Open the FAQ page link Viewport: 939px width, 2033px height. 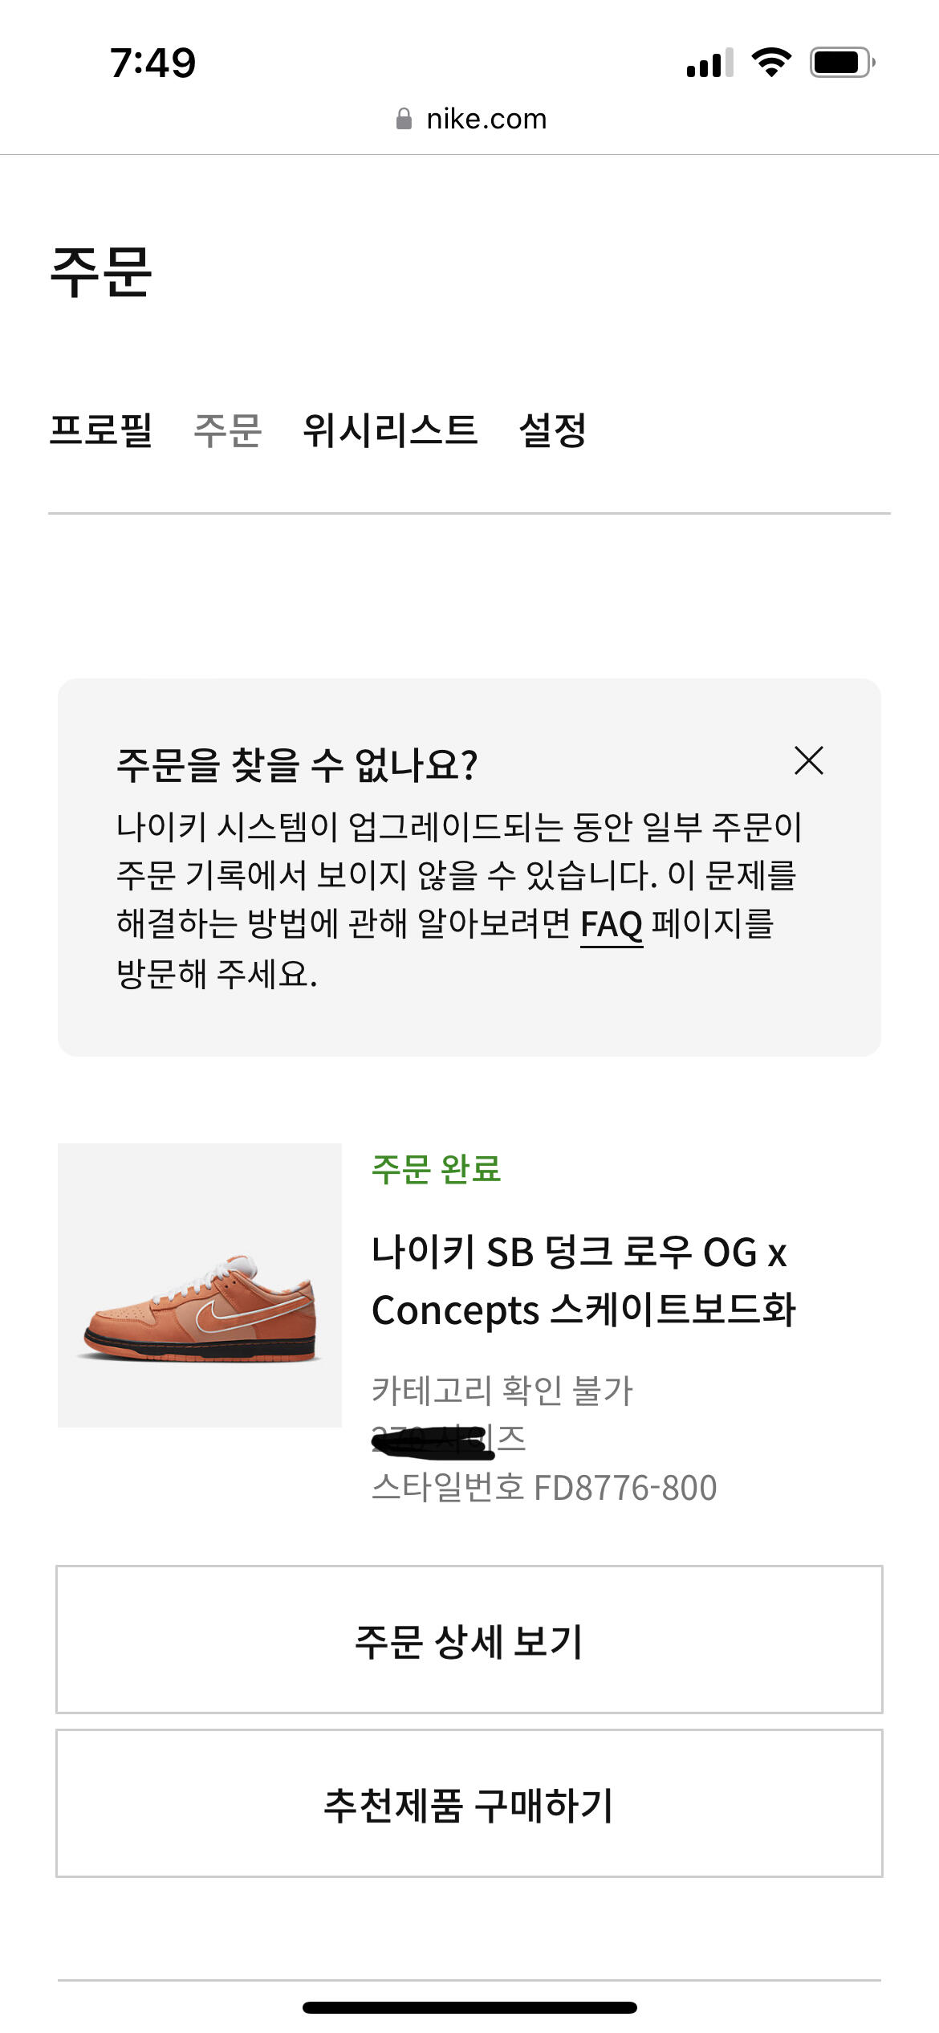point(612,924)
